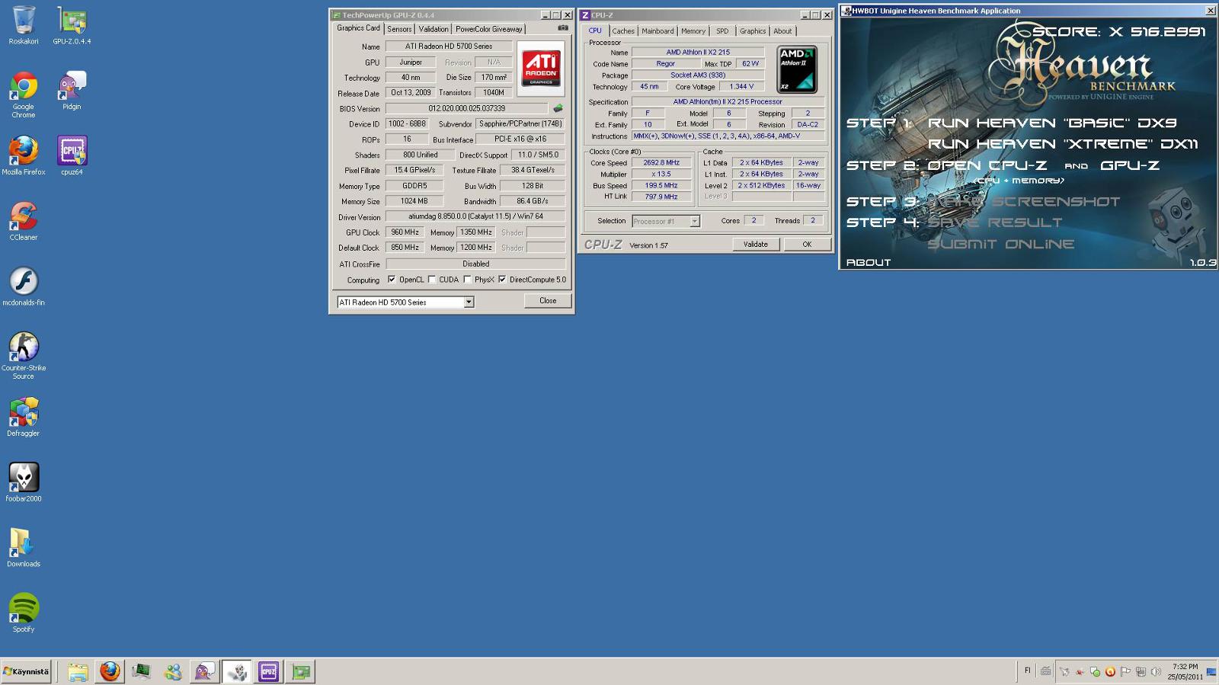Screen dimensions: 1219x685
Task: Launch Spotify from the desktop
Action: 24,613
